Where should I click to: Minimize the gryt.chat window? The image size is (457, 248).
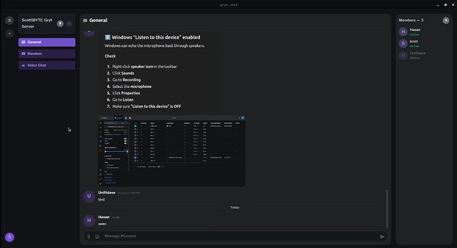tap(438, 5)
